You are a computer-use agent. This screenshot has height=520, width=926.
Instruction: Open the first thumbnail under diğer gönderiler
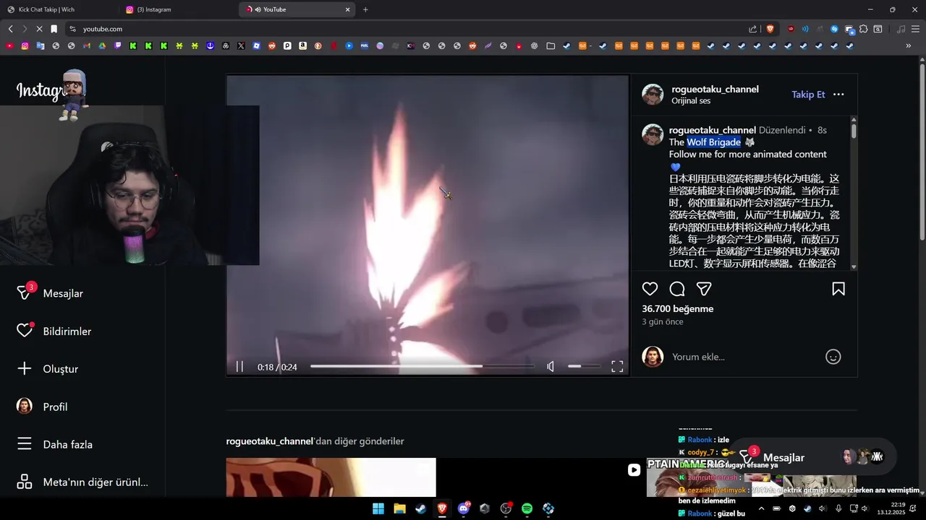331,477
